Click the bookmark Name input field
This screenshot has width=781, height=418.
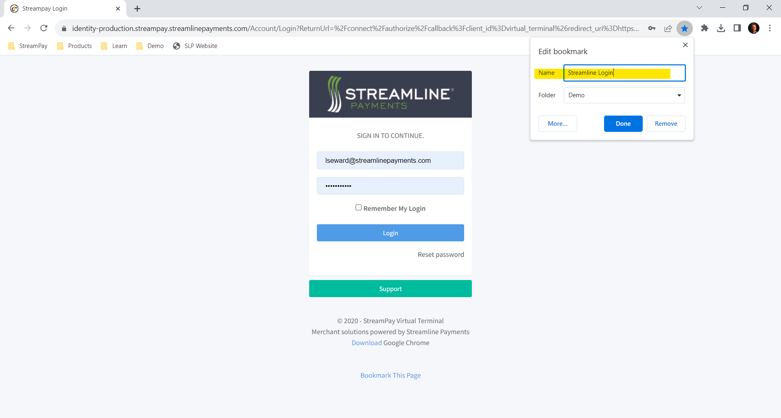pos(624,73)
